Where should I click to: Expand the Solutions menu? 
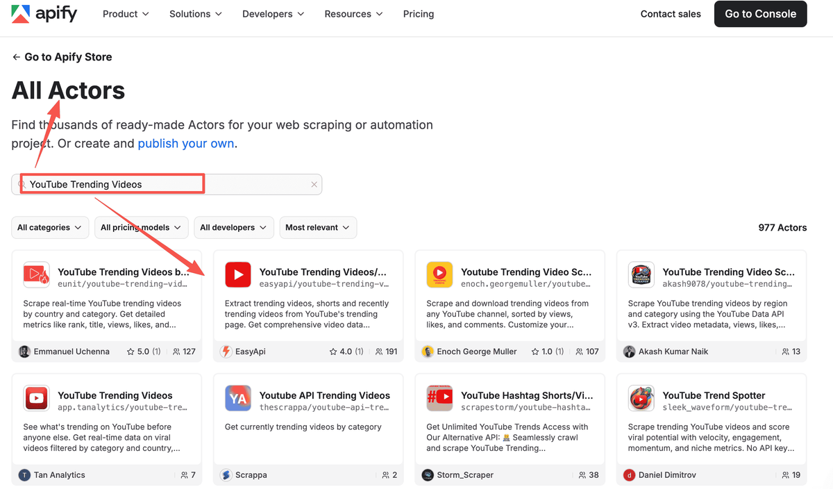coord(196,14)
